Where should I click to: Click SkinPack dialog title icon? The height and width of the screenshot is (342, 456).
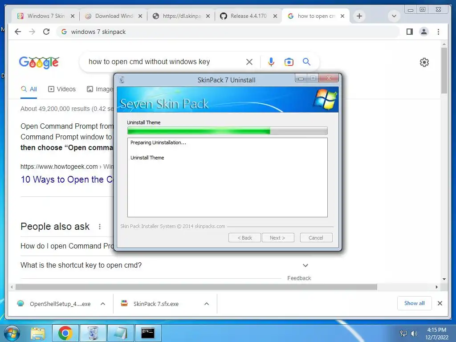(122, 80)
